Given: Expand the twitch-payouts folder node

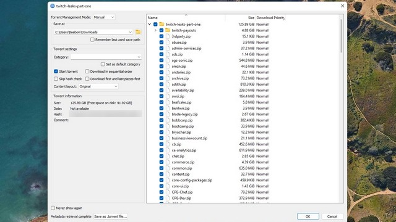Looking at the screenshot, I should click(x=155, y=30).
